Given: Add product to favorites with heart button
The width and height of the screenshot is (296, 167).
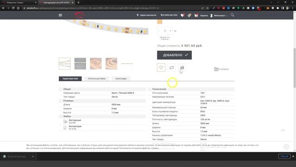Looking at the screenshot, I should [x=161, y=67].
